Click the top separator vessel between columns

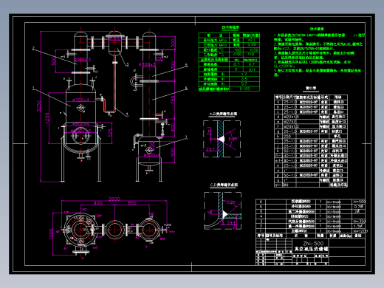tap(114, 43)
